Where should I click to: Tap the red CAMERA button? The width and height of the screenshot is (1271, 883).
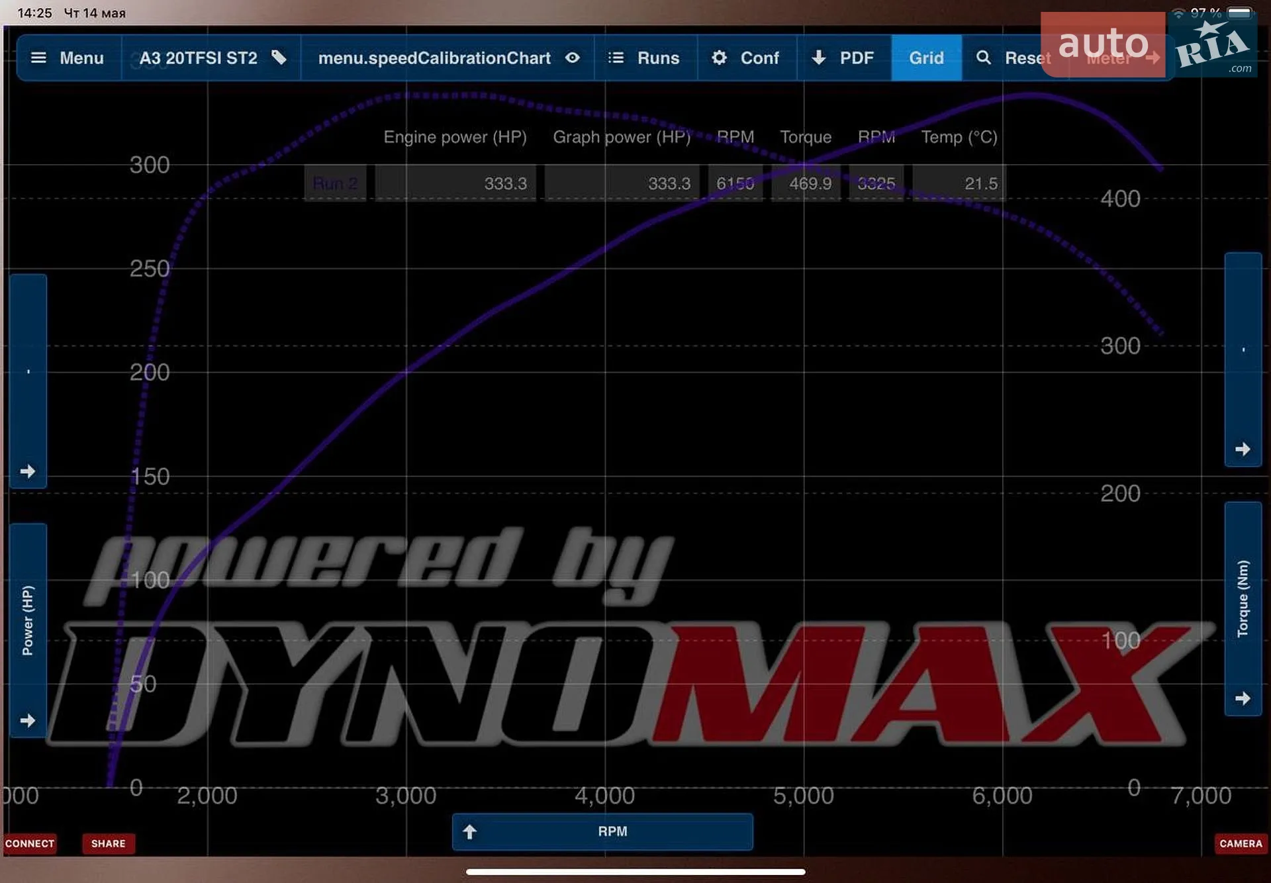click(x=1241, y=843)
